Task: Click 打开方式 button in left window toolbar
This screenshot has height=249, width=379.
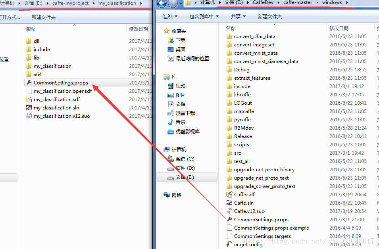Action: [10, 17]
